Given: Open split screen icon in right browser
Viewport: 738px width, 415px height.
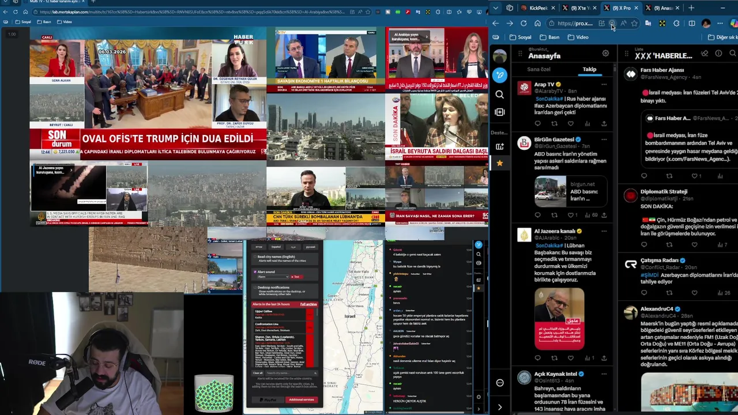Looking at the screenshot, I should 691,23.
